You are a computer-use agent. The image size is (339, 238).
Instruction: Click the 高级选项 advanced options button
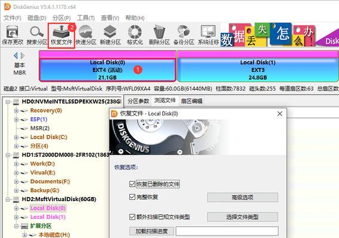[x=242, y=197]
